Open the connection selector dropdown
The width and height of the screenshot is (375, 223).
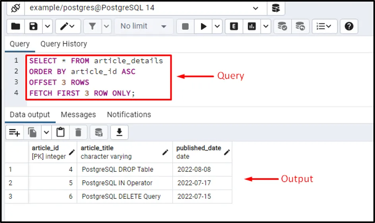pos(254,8)
